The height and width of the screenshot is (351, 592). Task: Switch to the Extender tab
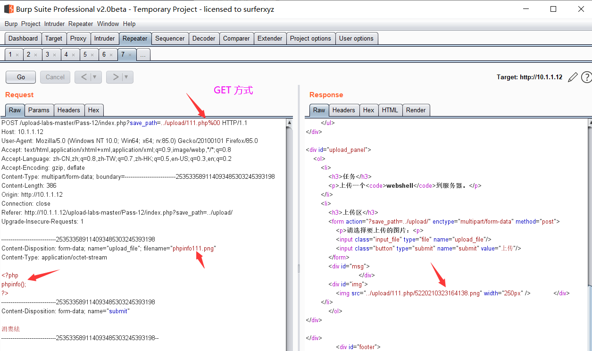tap(270, 39)
